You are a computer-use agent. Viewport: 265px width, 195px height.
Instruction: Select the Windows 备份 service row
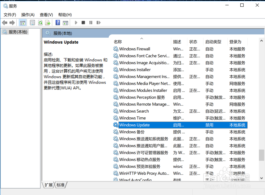[180, 132]
